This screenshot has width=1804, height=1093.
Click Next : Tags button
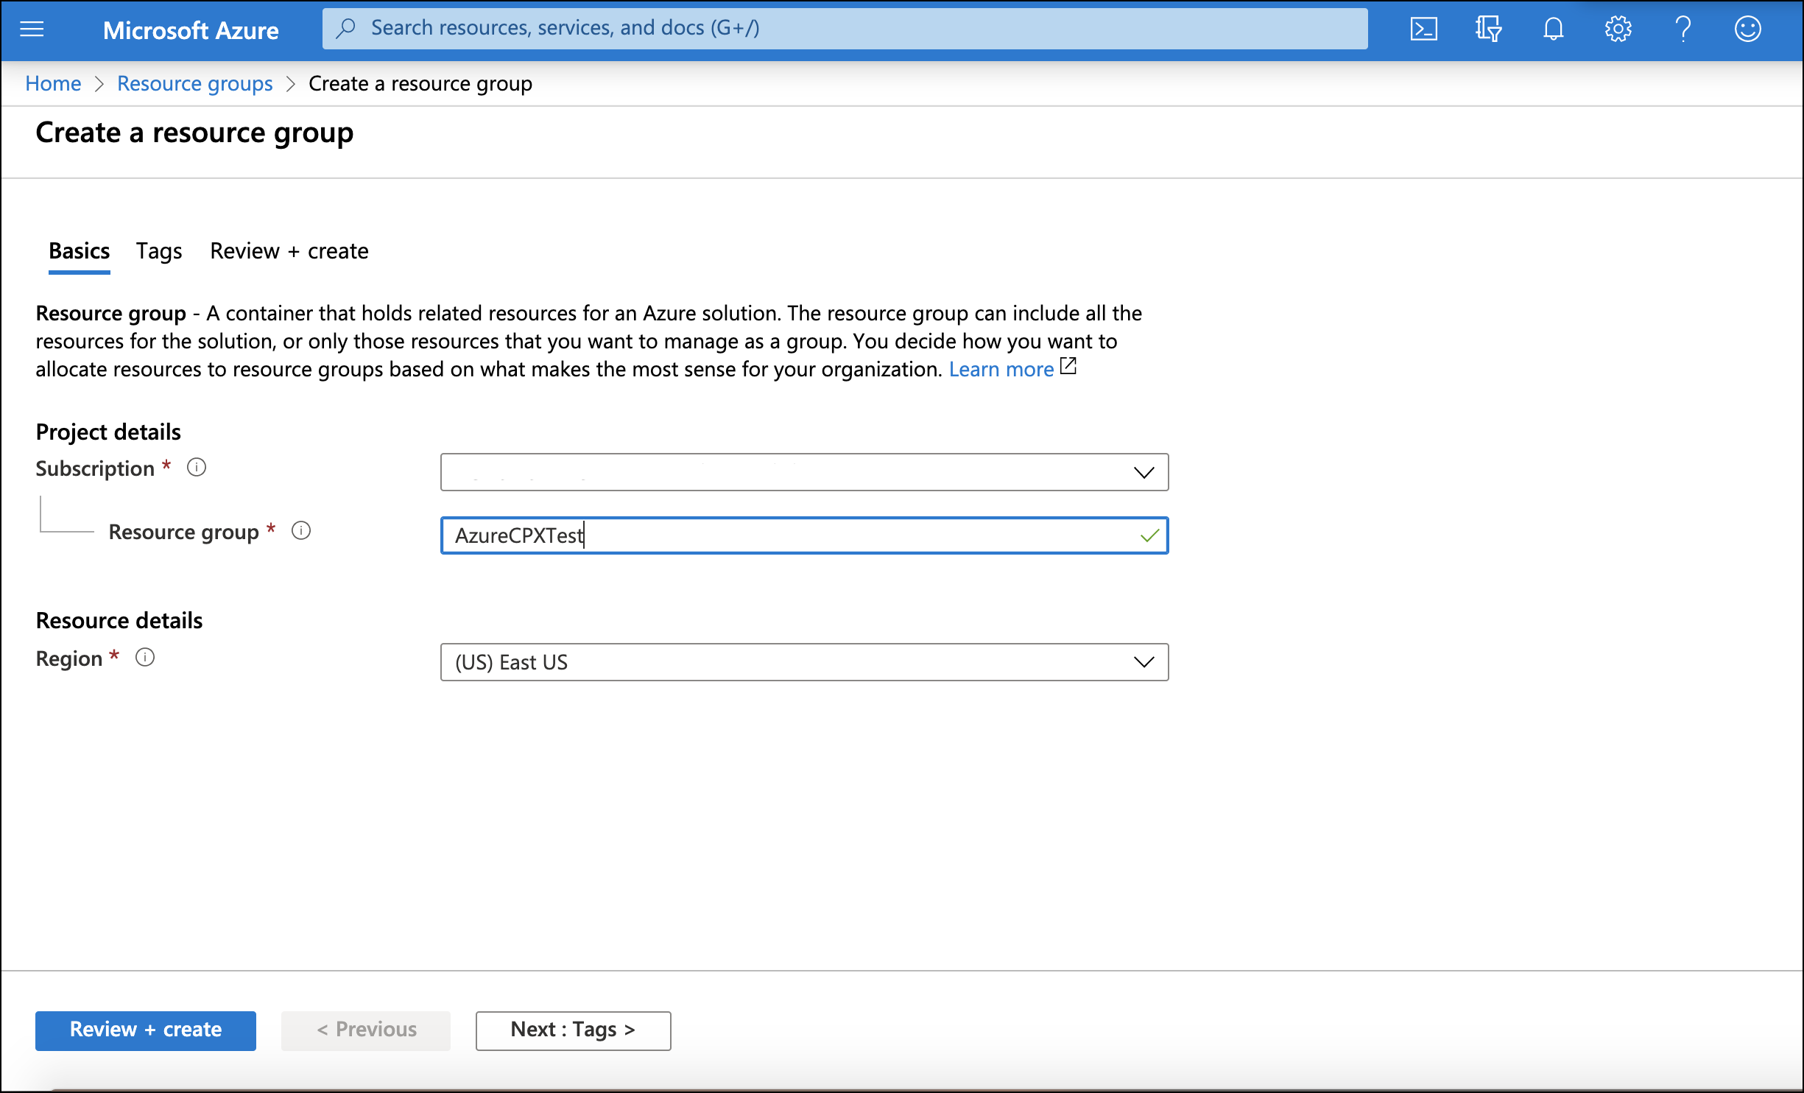pyautogui.click(x=573, y=1030)
